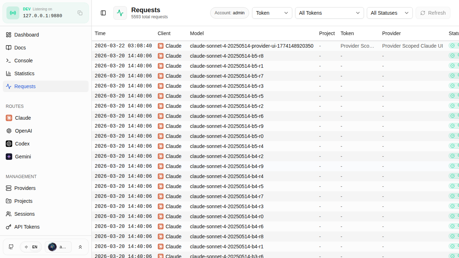Open the GitHub repository icon

pyautogui.click(x=11, y=247)
